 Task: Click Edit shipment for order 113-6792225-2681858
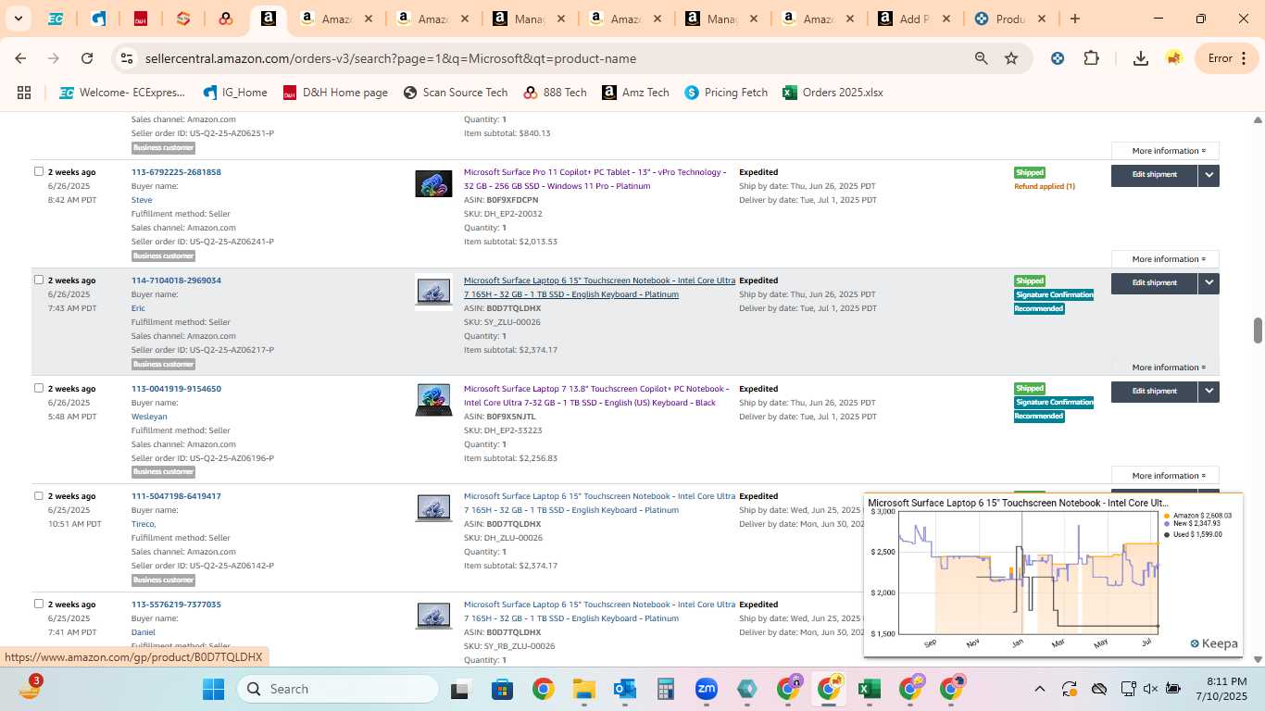click(1154, 175)
